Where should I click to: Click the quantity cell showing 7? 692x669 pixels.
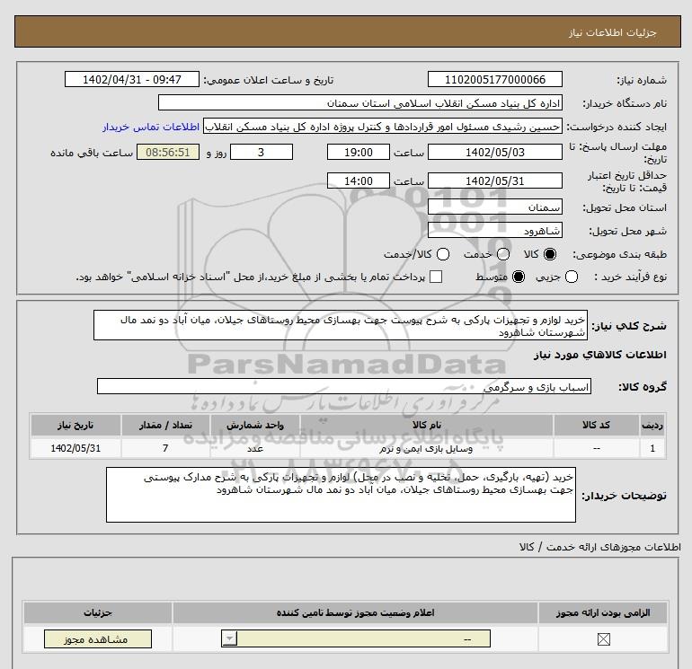pyautogui.click(x=165, y=448)
